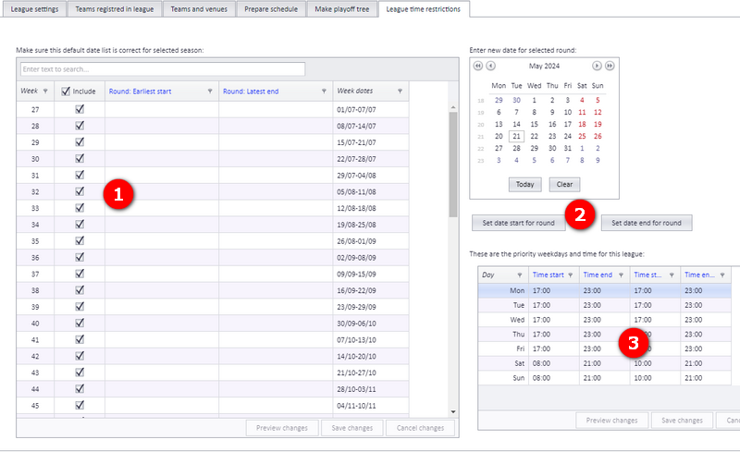This screenshot has width=740, height=452.
Task: Click week dates cell 05/08-11/08
Action: coord(371,191)
